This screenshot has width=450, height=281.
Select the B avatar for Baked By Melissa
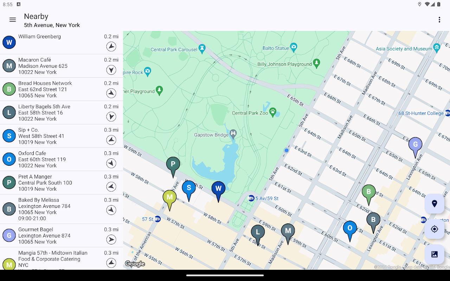[x=9, y=209]
